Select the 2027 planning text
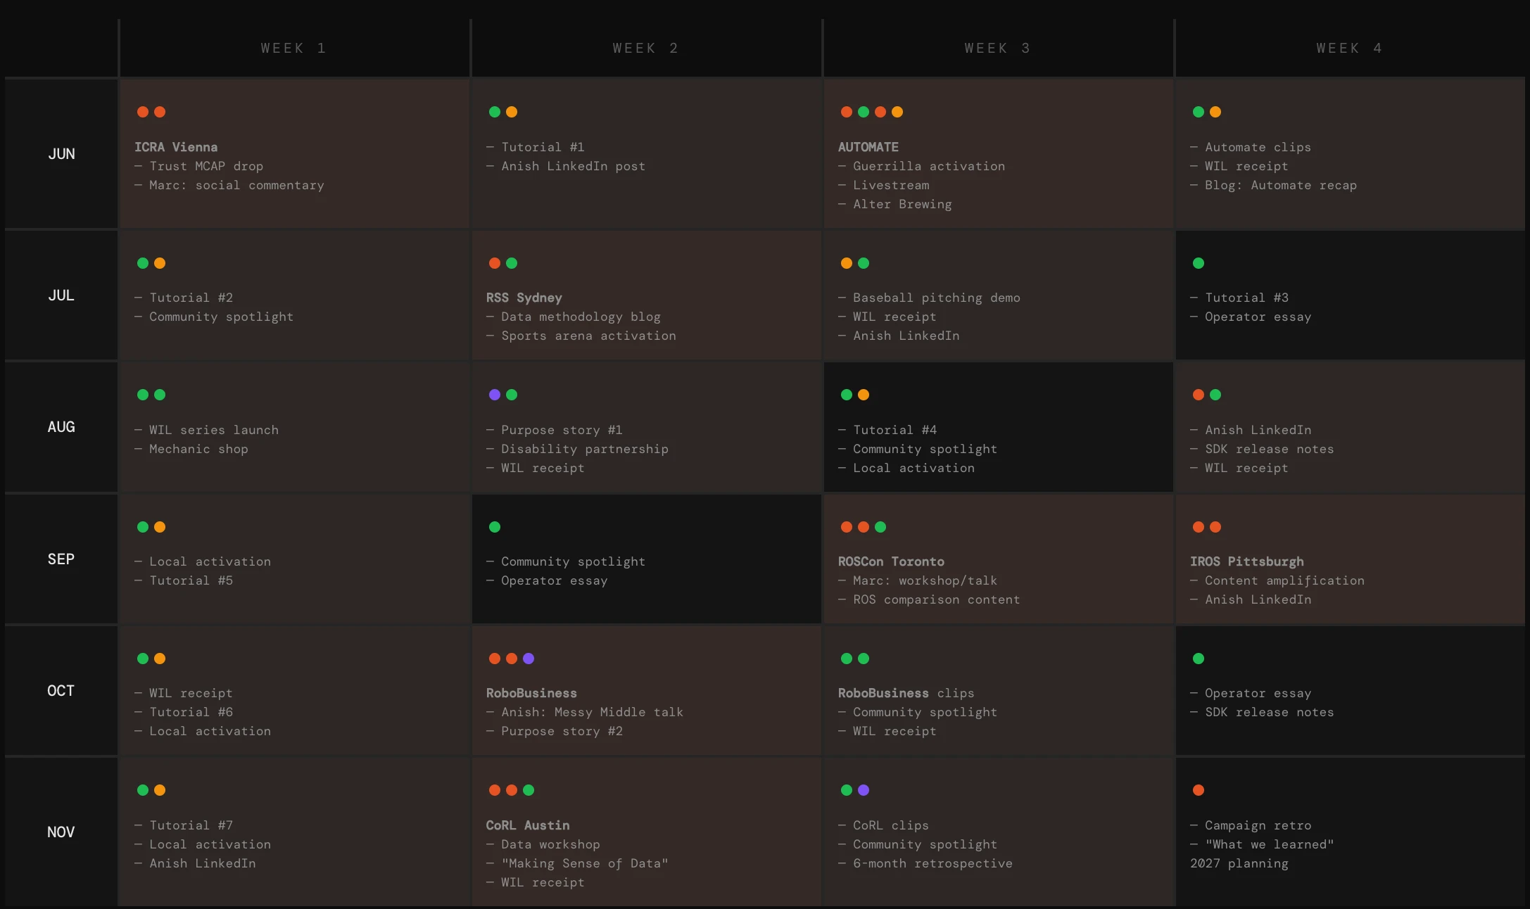 click(x=1239, y=863)
